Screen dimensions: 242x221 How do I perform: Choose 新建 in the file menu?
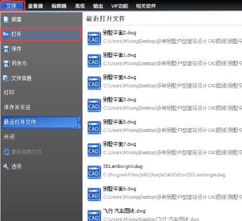tap(41, 19)
